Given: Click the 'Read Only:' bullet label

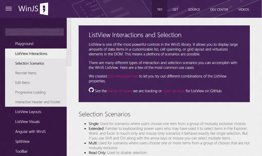Looking at the screenshot, I should click(97, 153).
